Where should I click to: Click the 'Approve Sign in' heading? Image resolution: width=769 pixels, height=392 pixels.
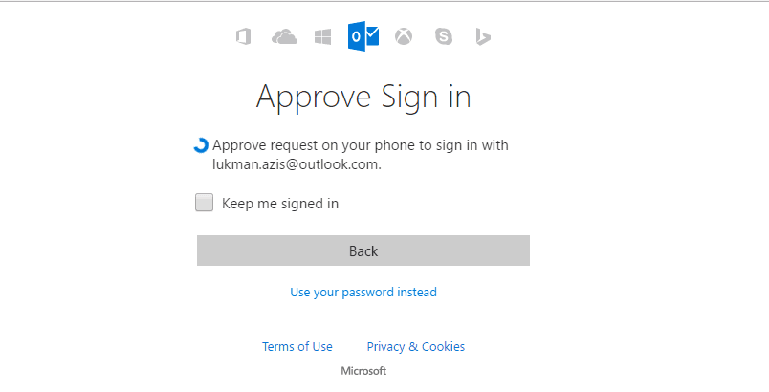pyautogui.click(x=363, y=97)
